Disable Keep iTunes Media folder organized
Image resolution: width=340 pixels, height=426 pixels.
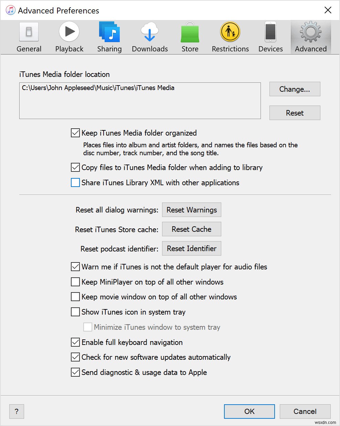[75, 133]
